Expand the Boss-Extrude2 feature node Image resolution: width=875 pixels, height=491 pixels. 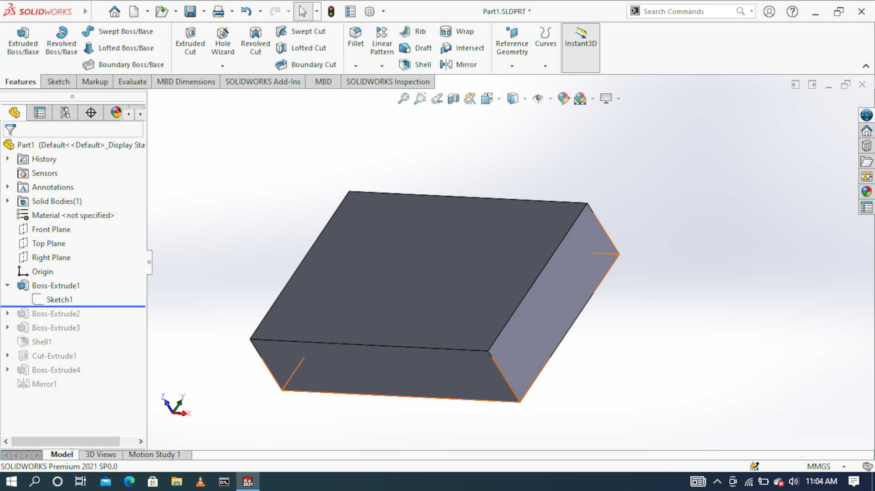point(7,313)
